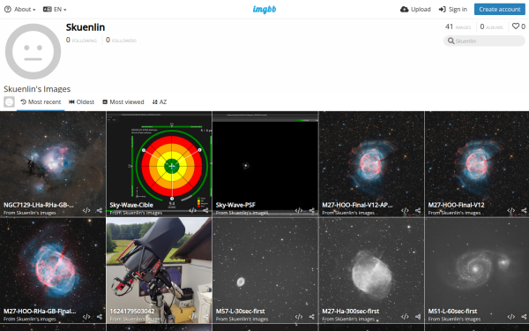The image size is (529, 331).
Task: Open the 0 albums count
Action: tap(492, 26)
